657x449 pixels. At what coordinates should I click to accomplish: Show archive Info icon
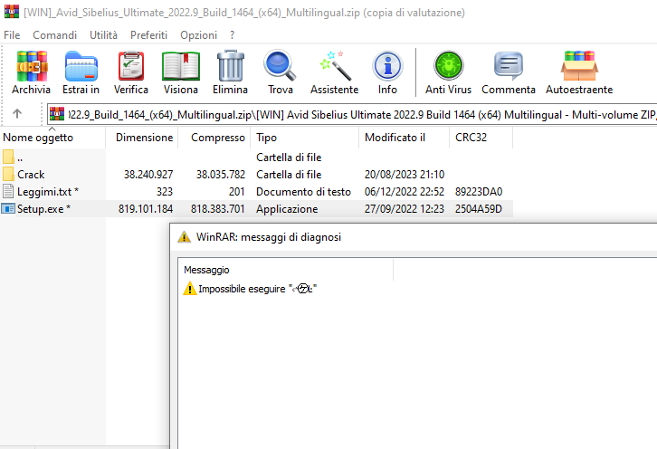point(387,66)
